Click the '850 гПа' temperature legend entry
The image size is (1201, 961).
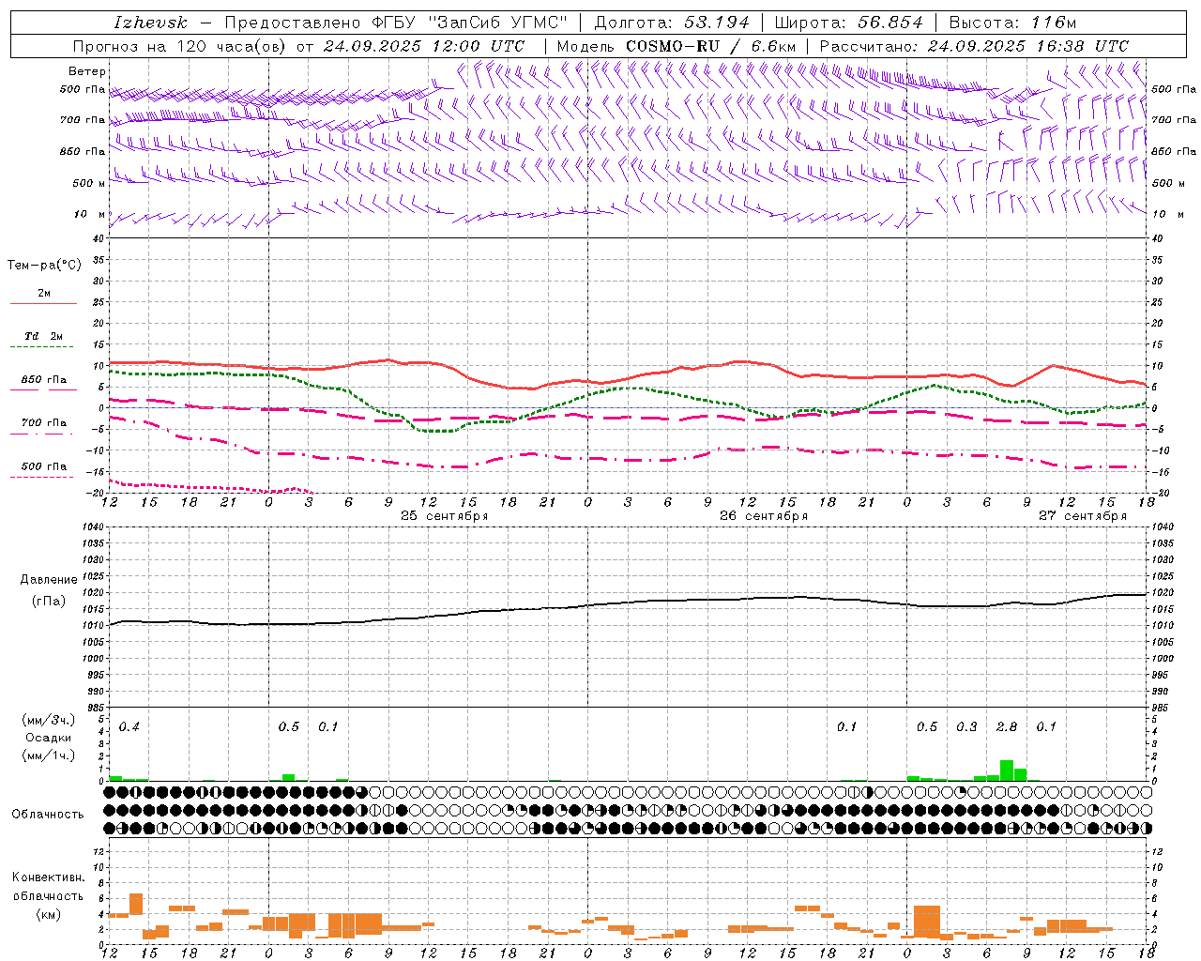tap(43, 380)
